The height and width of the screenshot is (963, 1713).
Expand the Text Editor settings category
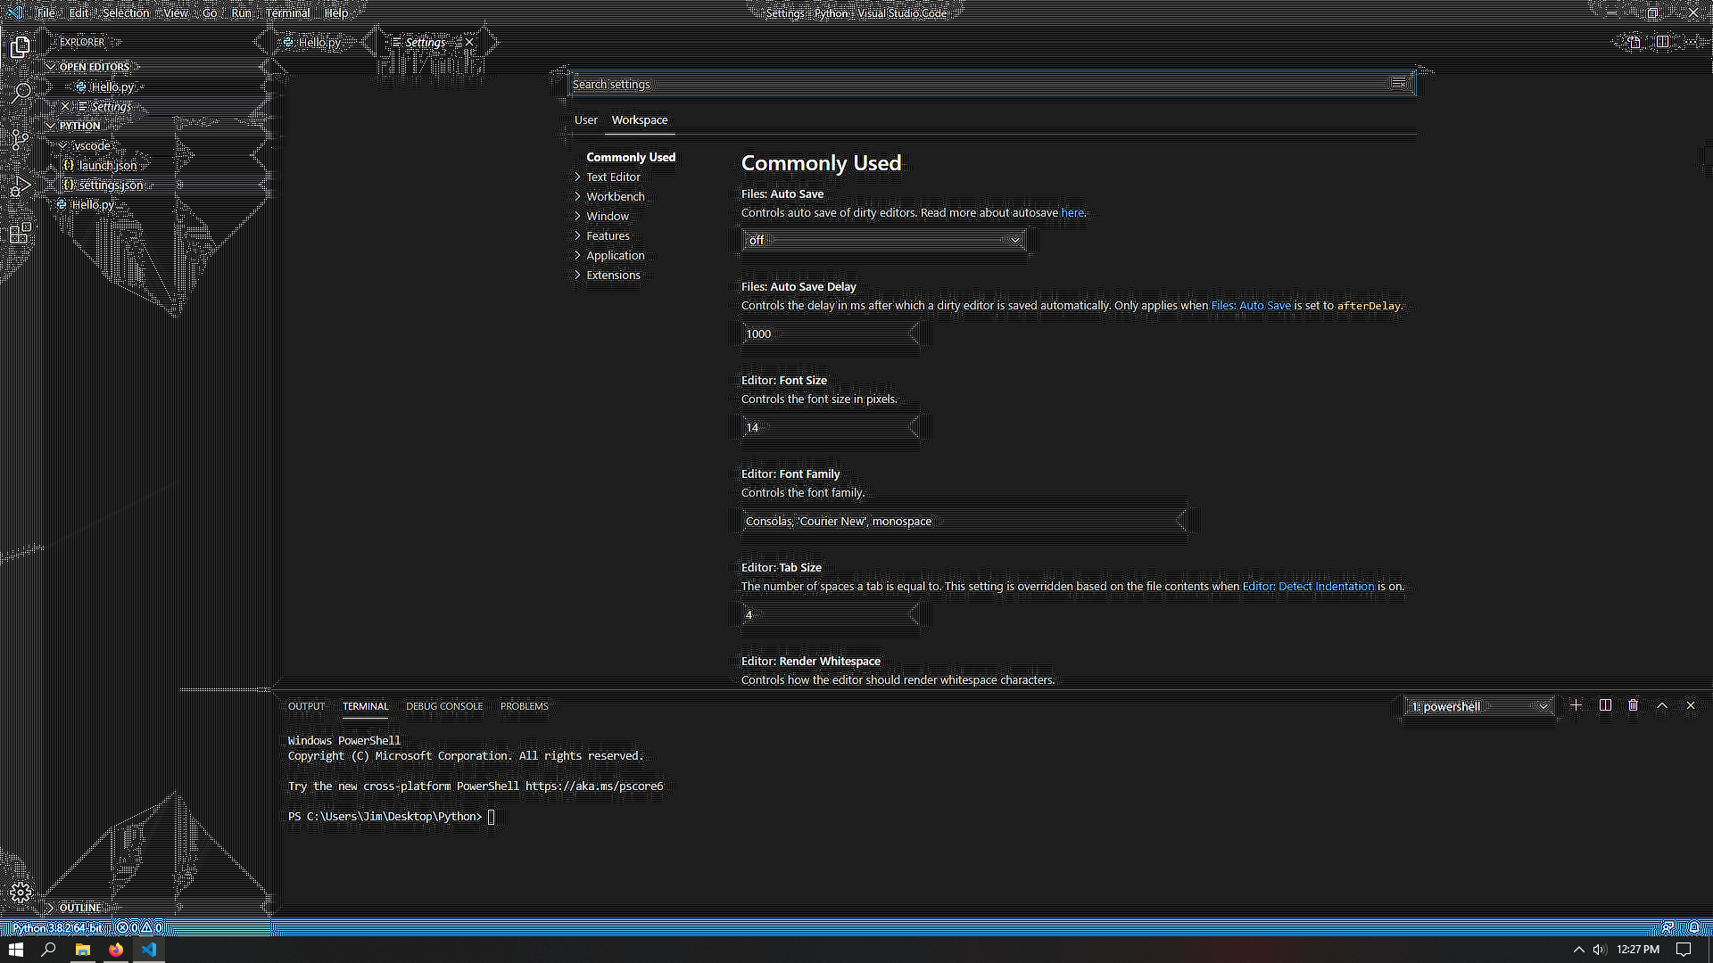[x=613, y=177]
